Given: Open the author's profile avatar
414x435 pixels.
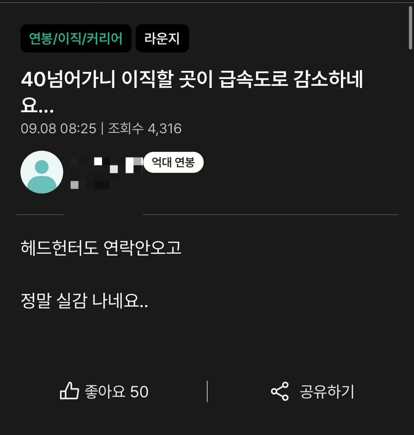Looking at the screenshot, I should pyautogui.click(x=42, y=172).
